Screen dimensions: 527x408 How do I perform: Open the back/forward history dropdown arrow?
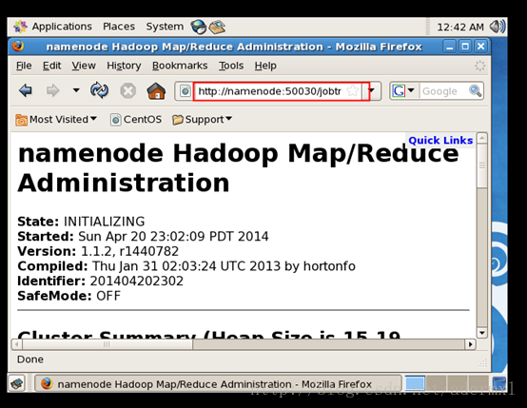(76, 90)
